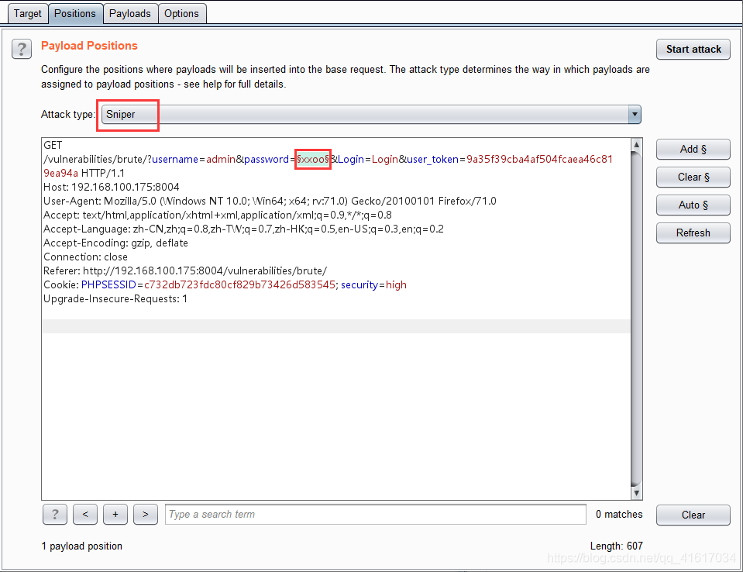Go to previous search match arrow
Viewport: 743px width, 572px height.
pyautogui.click(x=85, y=514)
